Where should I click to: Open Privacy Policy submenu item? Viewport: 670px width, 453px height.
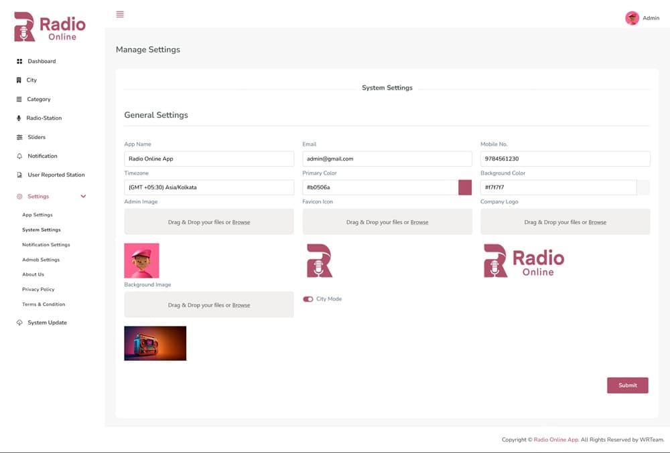click(x=38, y=289)
